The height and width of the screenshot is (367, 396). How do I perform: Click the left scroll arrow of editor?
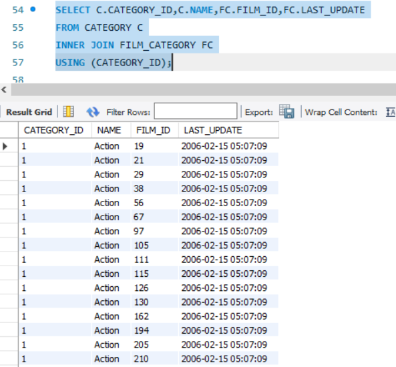[4, 89]
